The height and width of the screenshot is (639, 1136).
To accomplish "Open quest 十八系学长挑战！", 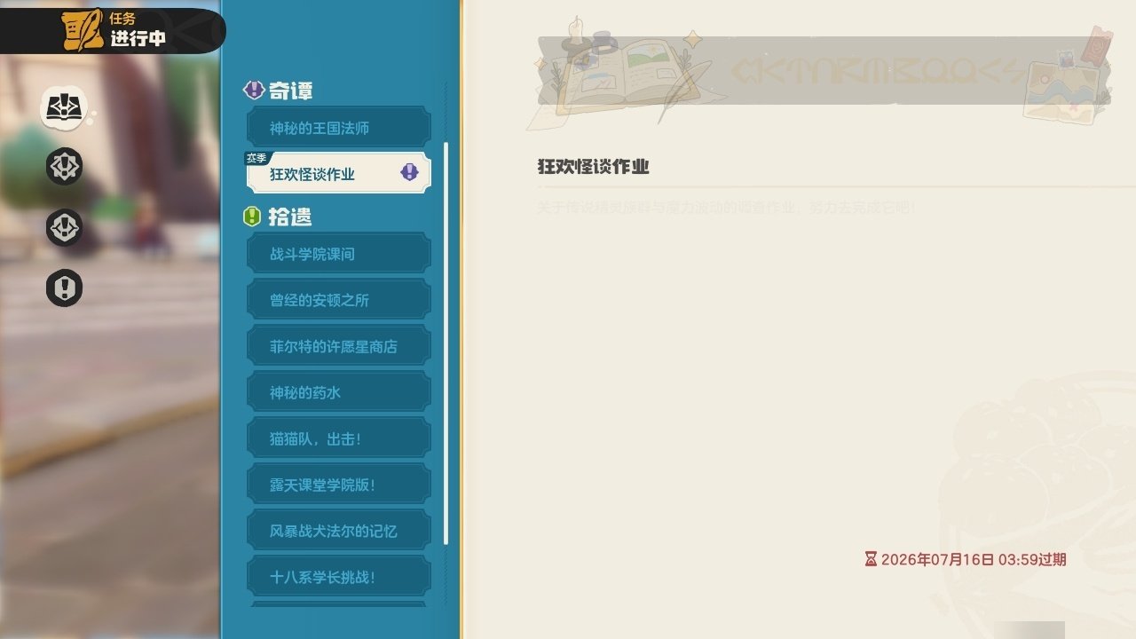I will click(x=338, y=577).
